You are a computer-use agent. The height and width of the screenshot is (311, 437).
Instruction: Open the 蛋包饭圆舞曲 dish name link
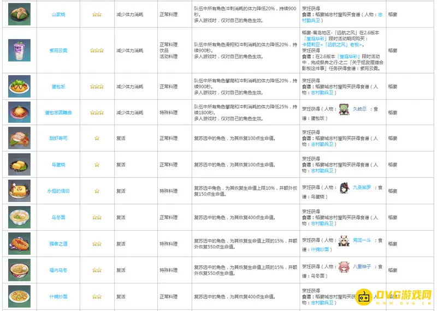coord(58,112)
